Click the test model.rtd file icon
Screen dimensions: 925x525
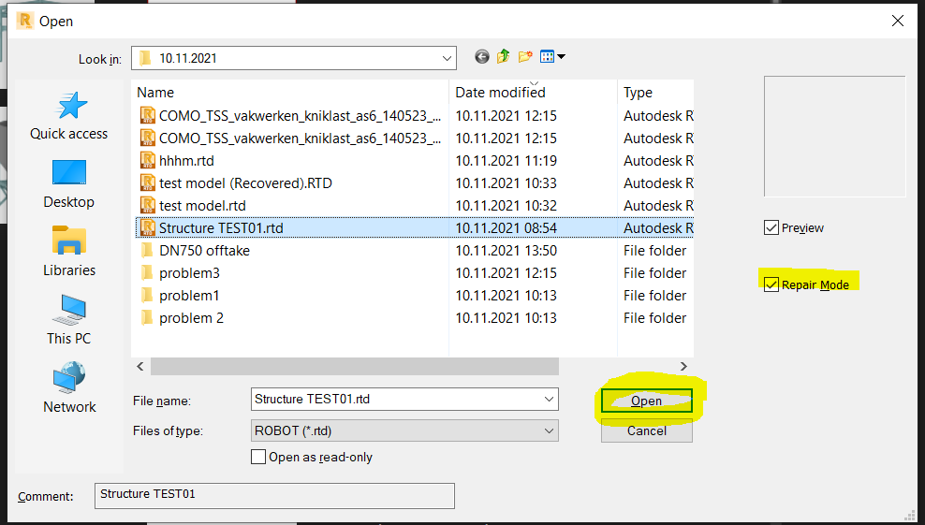148,205
